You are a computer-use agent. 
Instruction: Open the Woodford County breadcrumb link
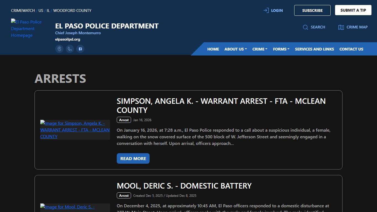point(72,10)
